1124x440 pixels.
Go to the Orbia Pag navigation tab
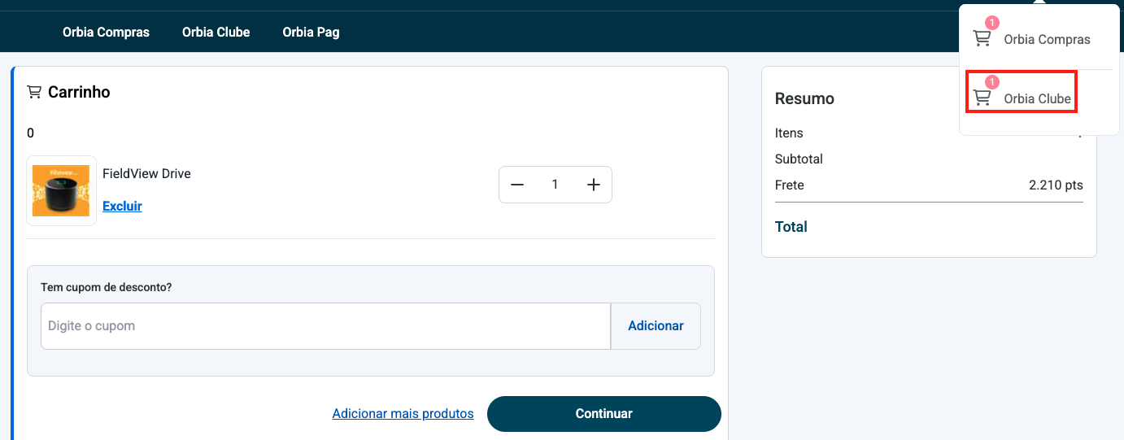[311, 33]
